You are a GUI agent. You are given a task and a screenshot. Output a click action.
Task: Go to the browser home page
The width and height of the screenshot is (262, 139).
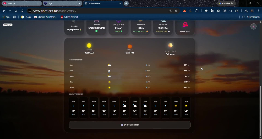22,11
